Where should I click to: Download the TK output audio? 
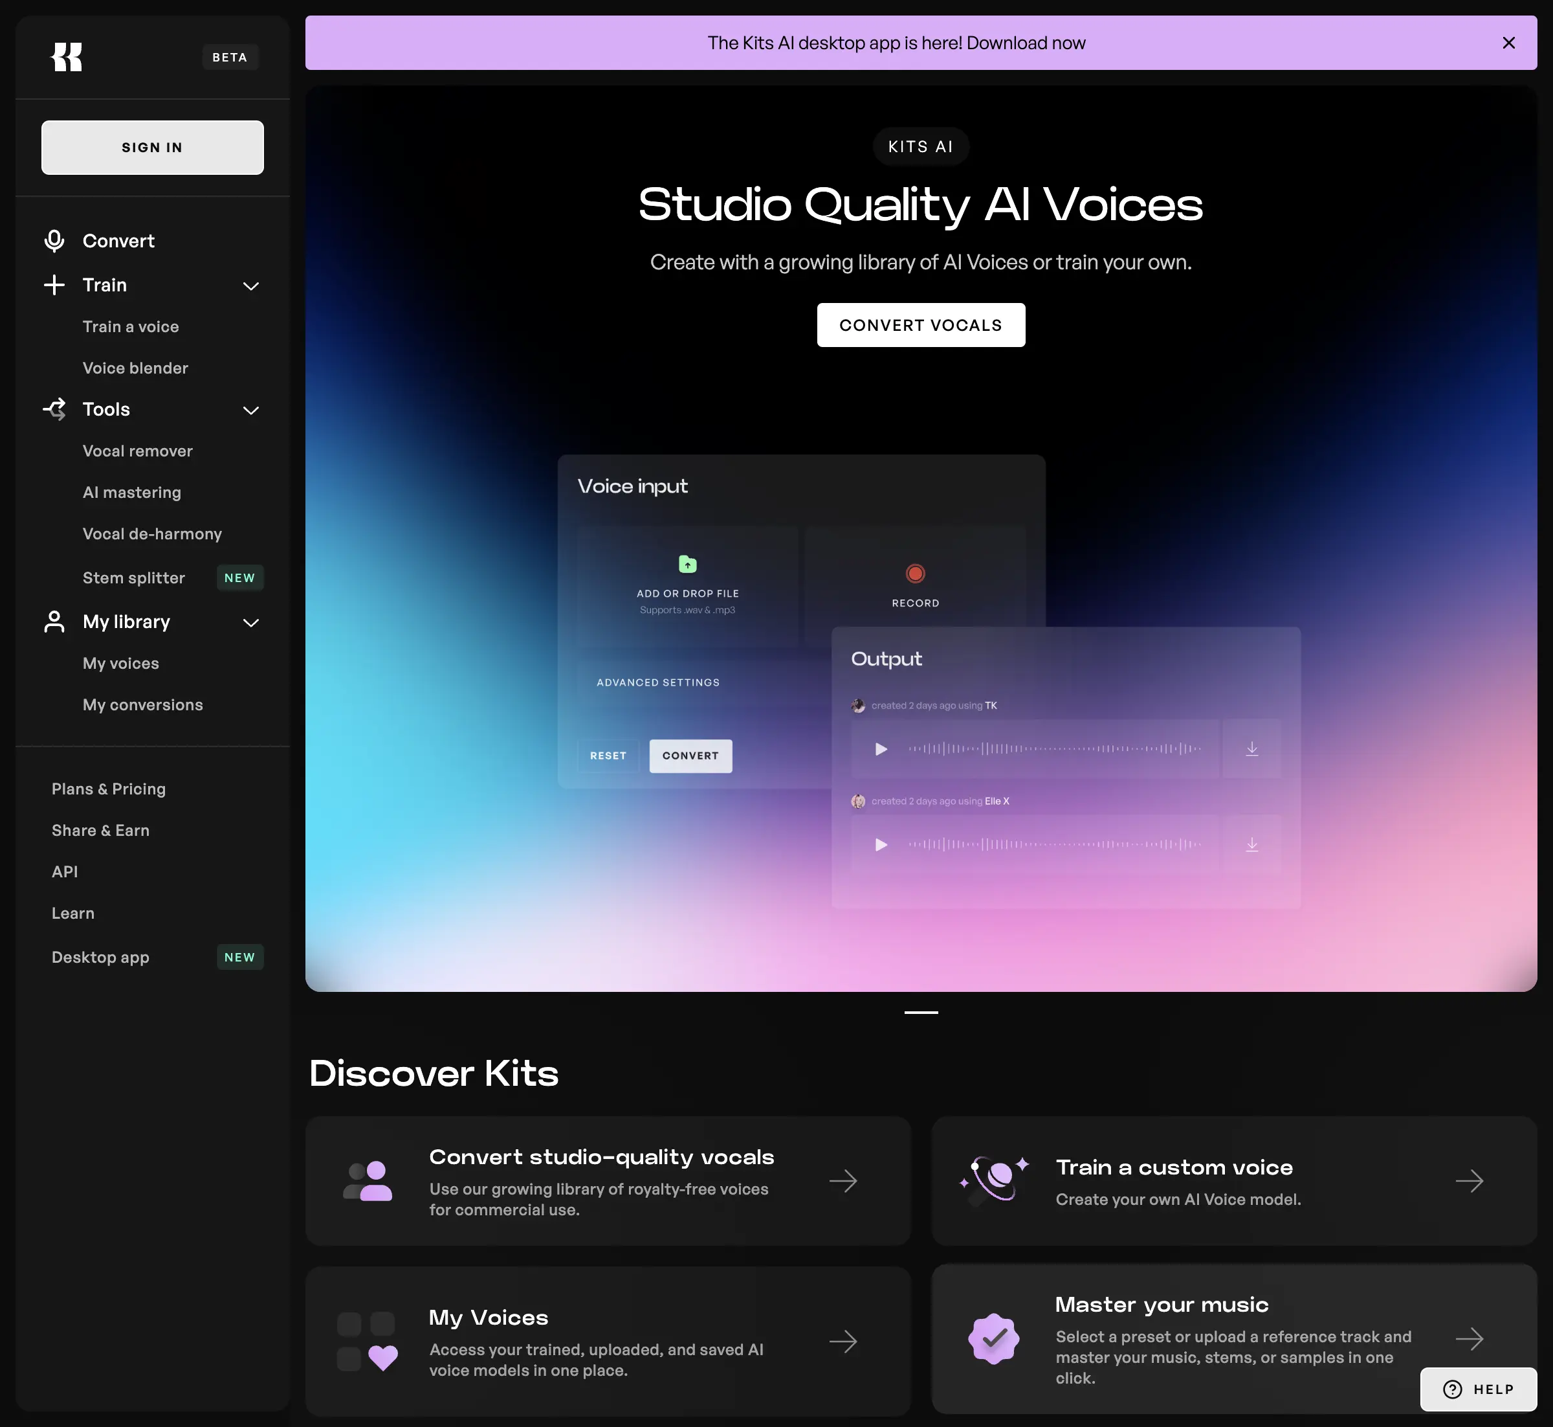pyautogui.click(x=1252, y=748)
